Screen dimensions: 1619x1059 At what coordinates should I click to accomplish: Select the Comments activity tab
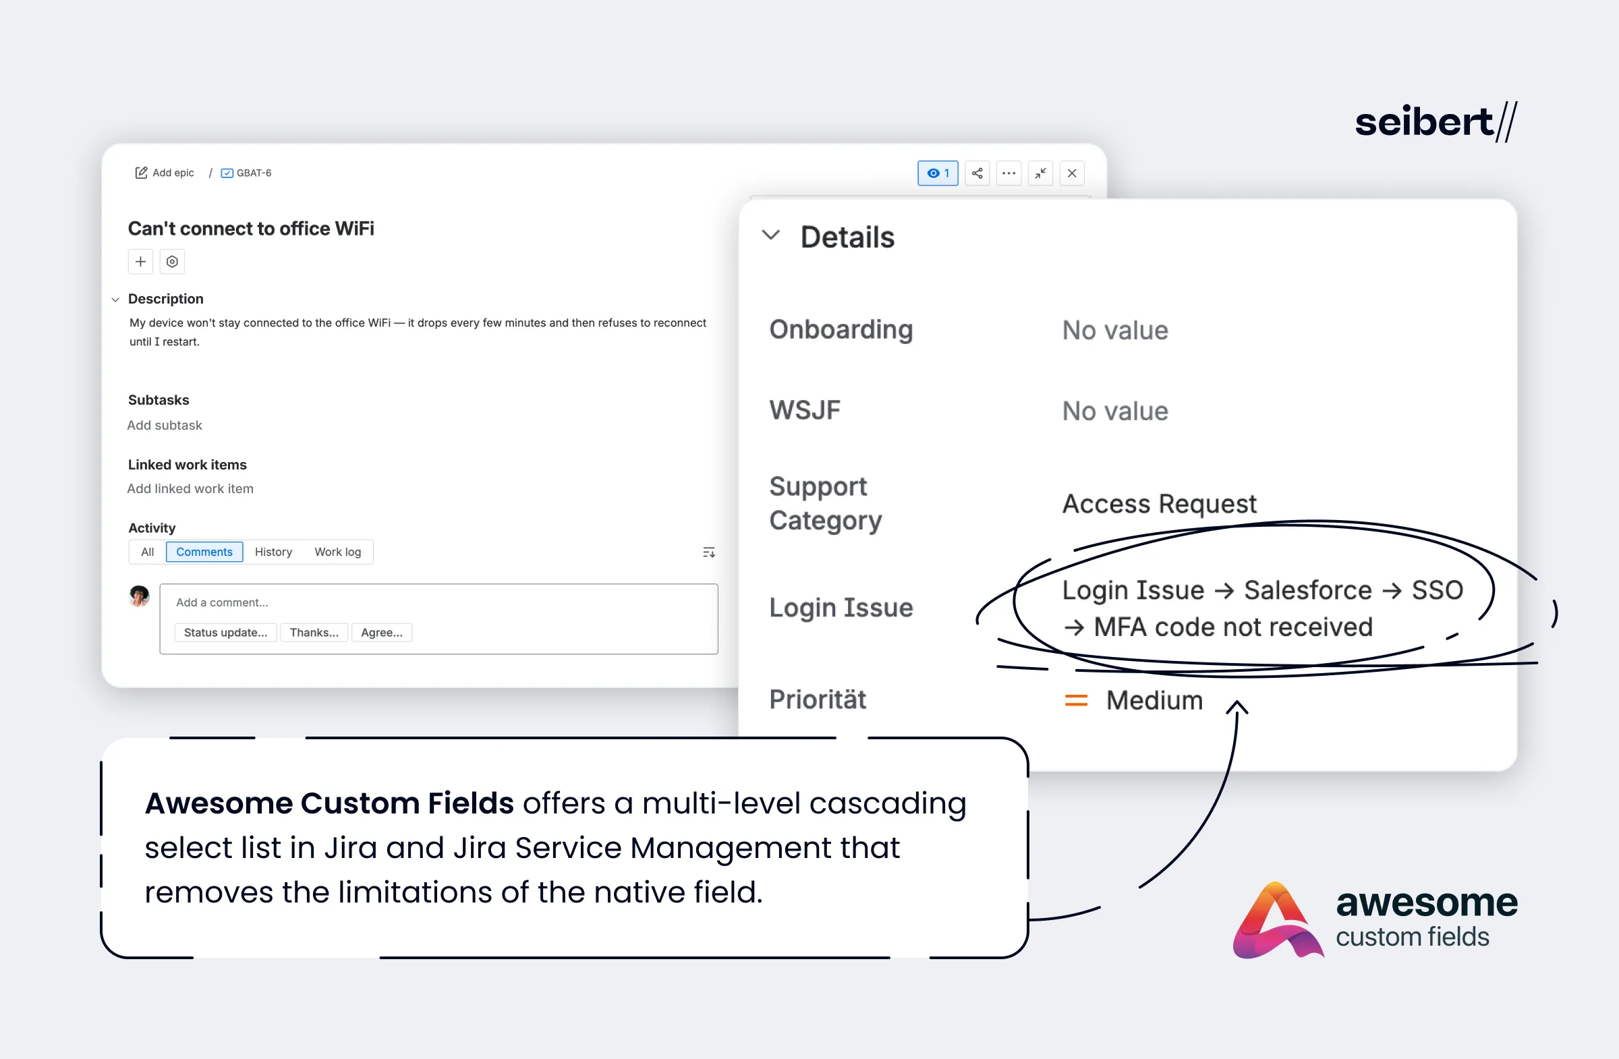coord(204,552)
